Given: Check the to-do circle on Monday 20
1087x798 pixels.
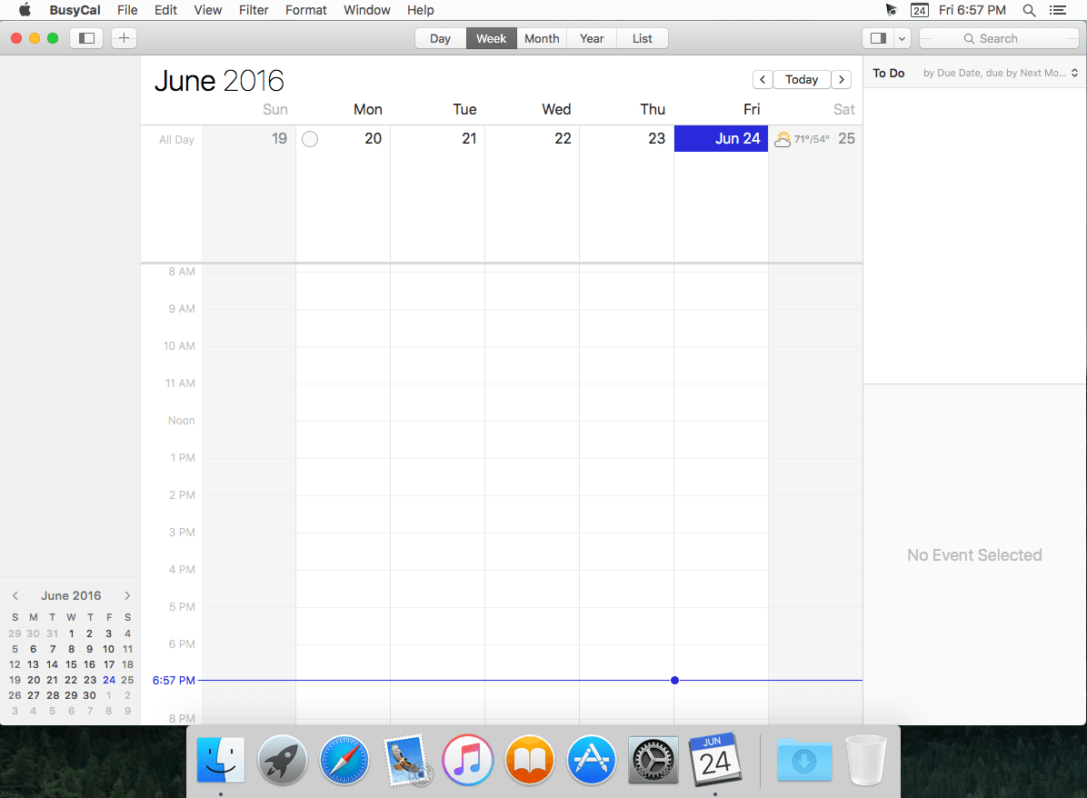Looking at the screenshot, I should pos(310,139).
